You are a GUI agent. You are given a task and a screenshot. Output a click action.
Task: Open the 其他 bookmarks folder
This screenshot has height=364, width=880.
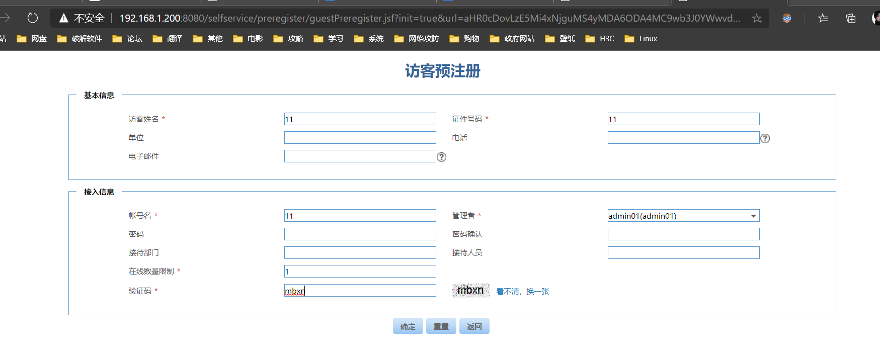tap(208, 39)
